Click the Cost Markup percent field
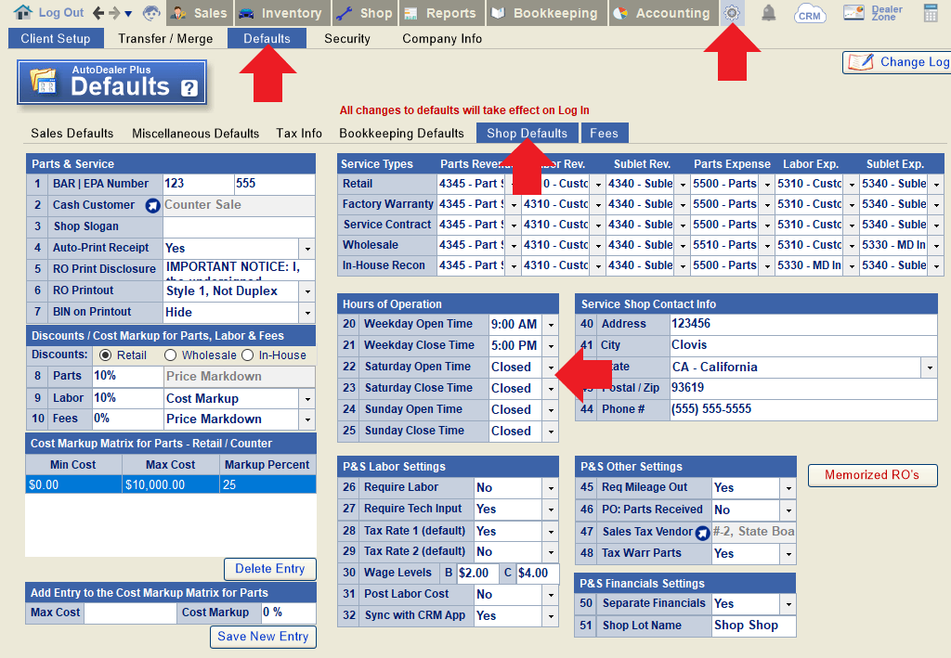The height and width of the screenshot is (658, 951). (x=288, y=613)
